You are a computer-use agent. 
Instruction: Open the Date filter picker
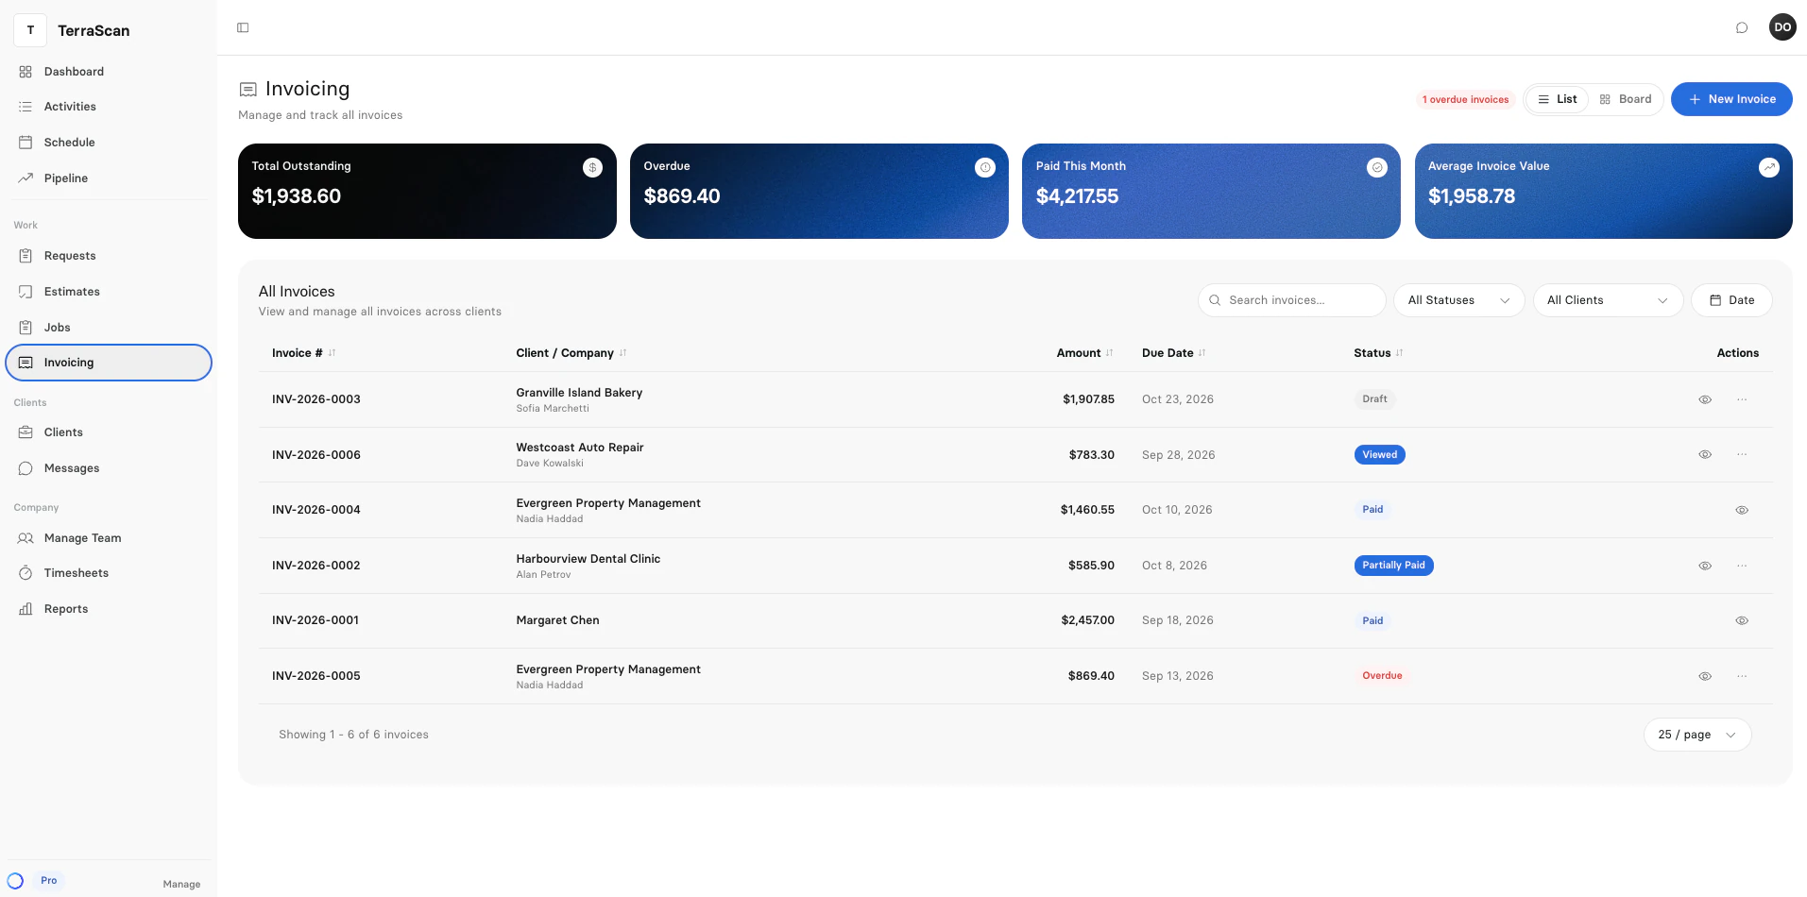click(x=1731, y=300)
